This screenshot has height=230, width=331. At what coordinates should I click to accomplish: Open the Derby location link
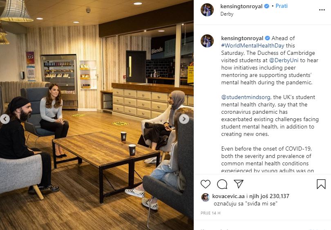coord(227,14)
